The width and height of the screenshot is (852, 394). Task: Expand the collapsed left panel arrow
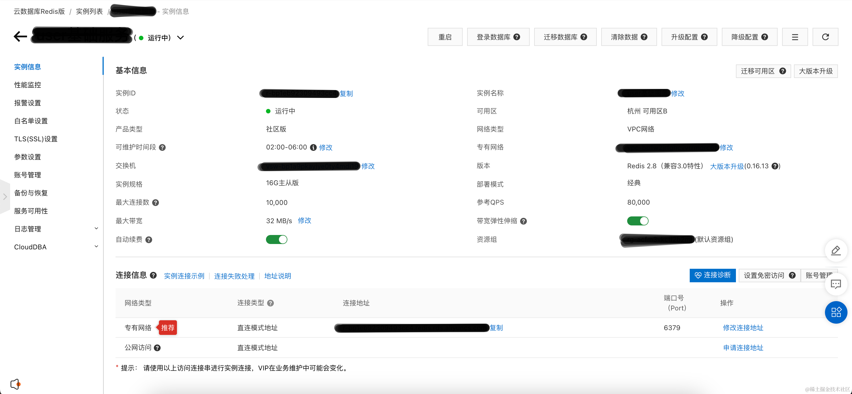click(x=5, y=197)
